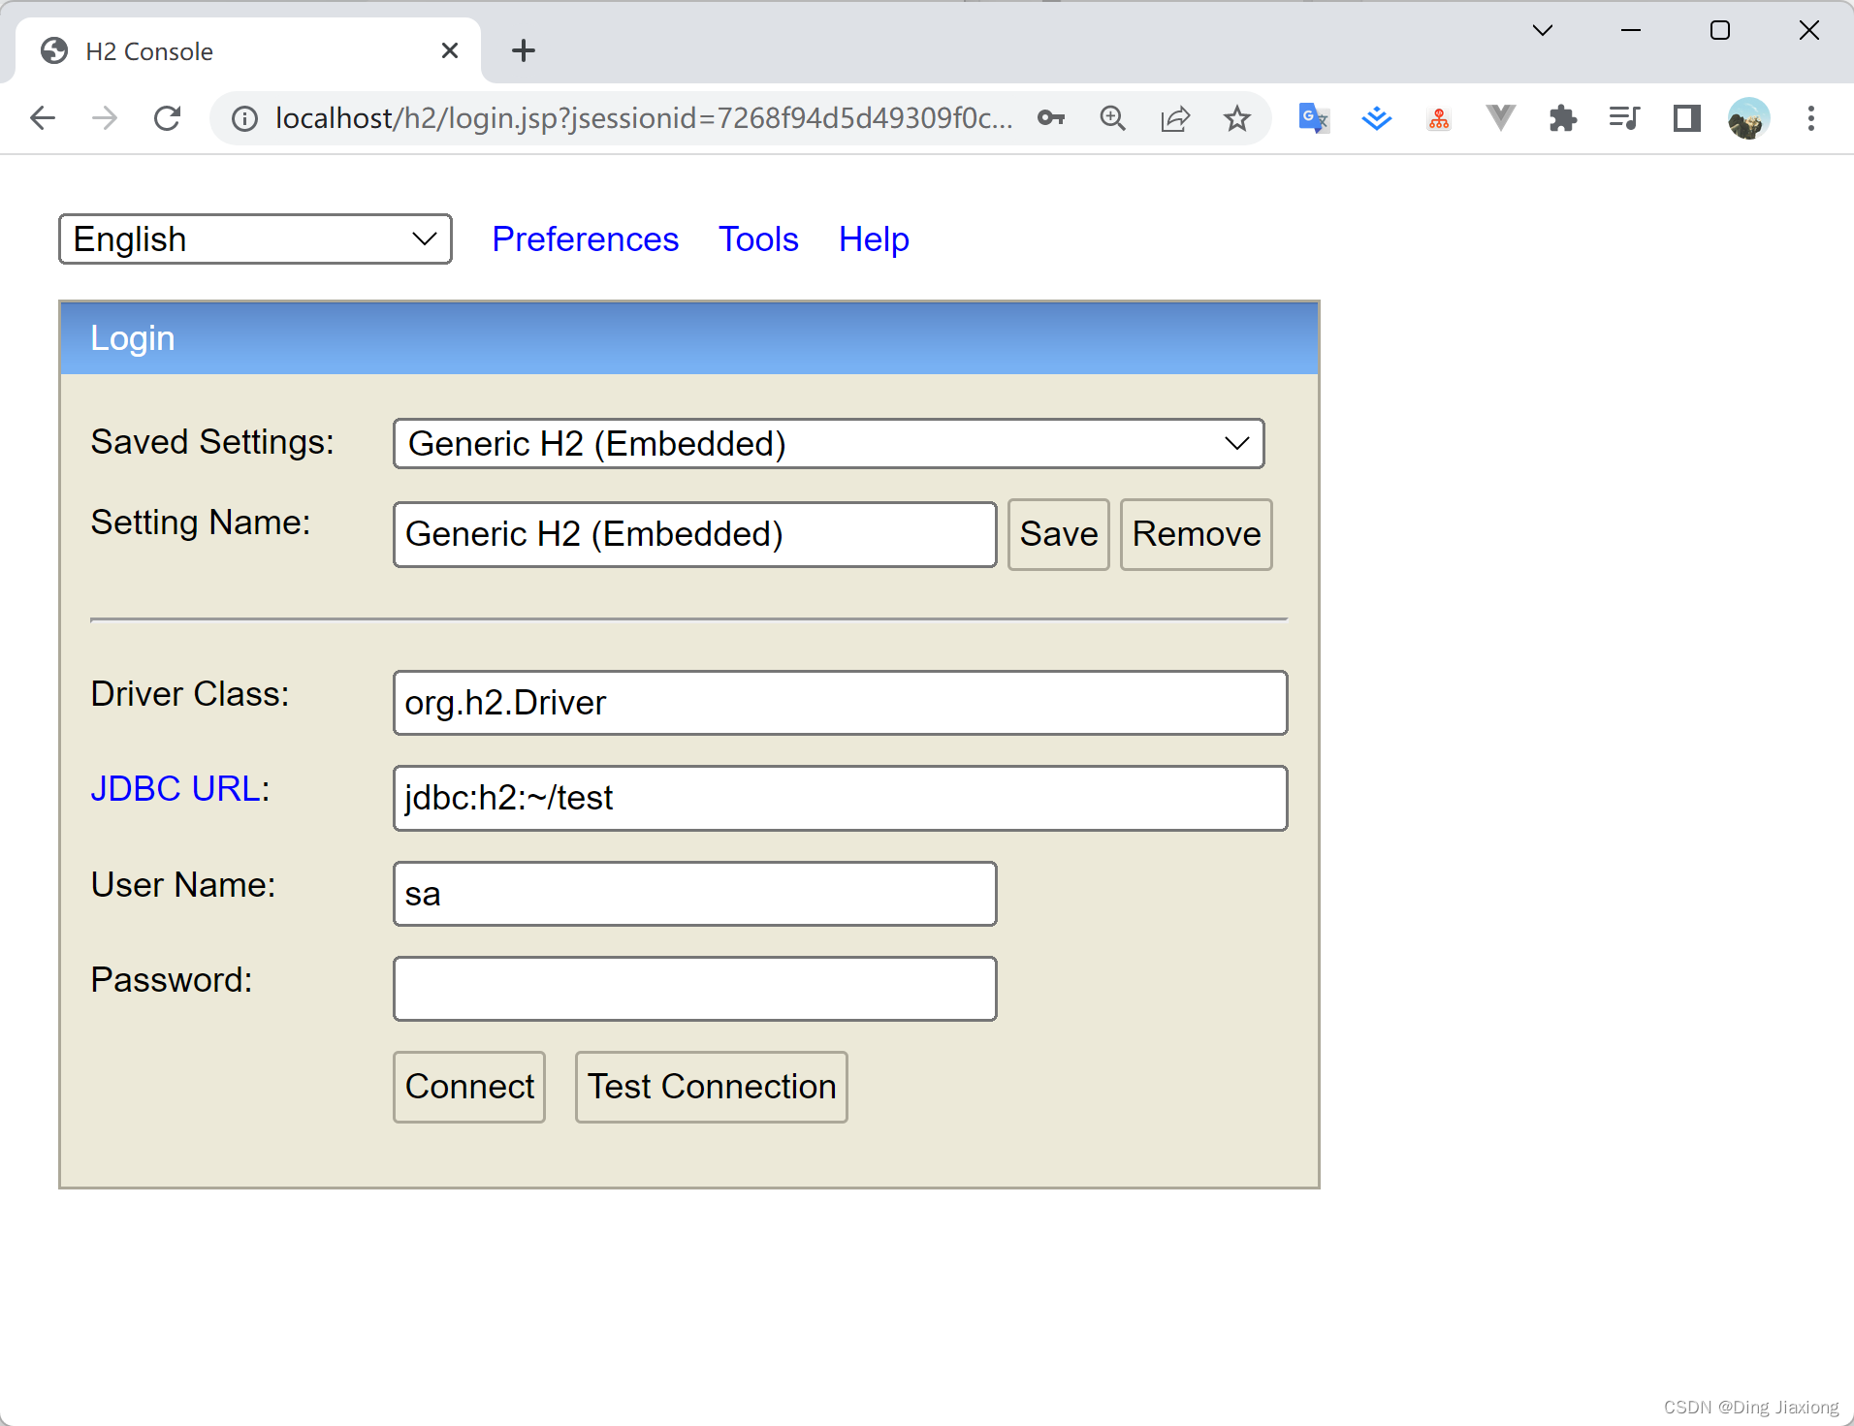Open the Help link
The height and width of the screenshot is (1426, 1854).
click(x=874, y=239)
